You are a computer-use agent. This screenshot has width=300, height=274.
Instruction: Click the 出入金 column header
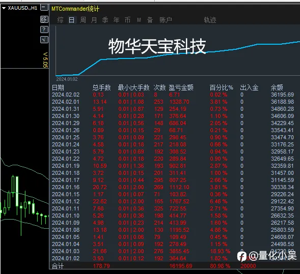(249, 87)
